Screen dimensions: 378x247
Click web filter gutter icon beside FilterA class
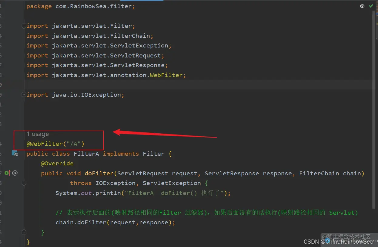15,154
